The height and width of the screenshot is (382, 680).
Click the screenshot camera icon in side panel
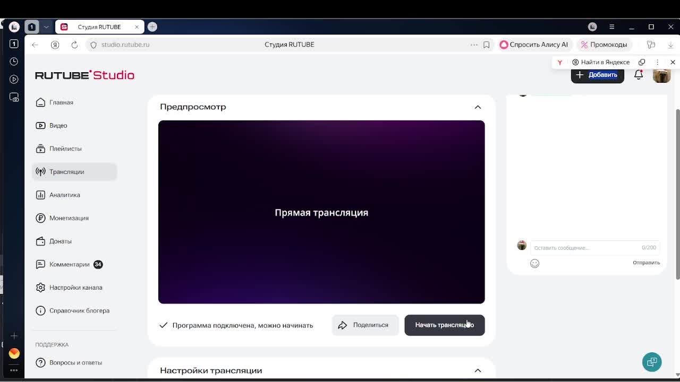[x=14, y=97]
